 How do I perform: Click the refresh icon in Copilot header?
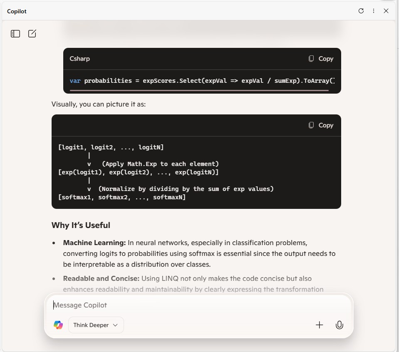361,11
